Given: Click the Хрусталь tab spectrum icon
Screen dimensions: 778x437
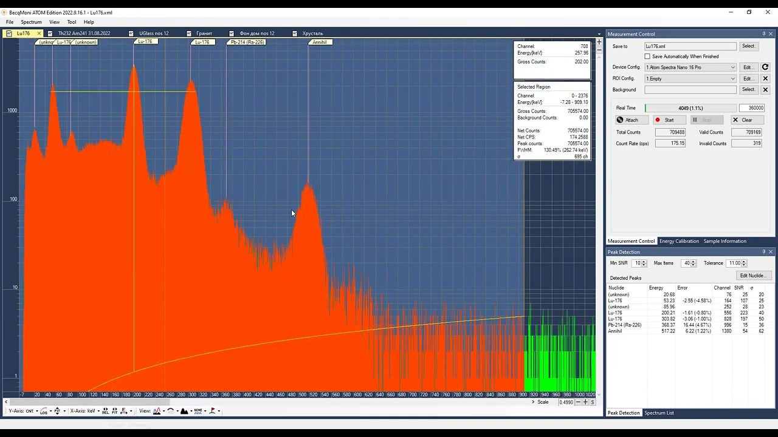Looking at the screenshot, I should coord(295,33).
